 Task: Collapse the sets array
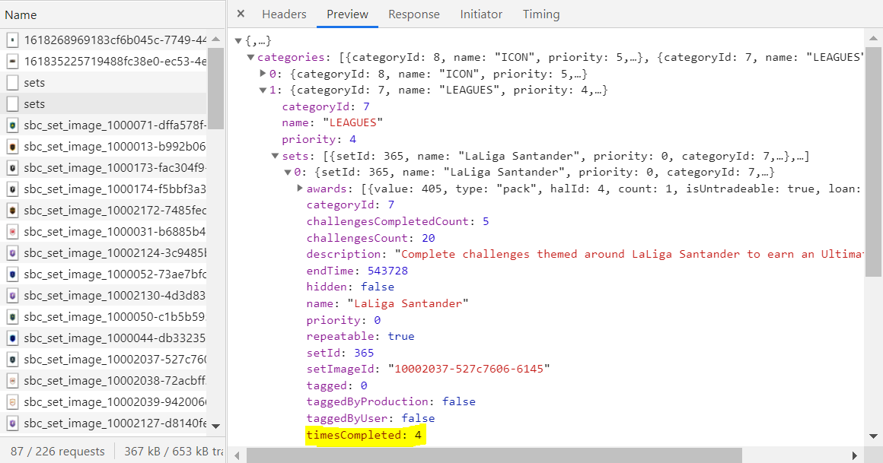[x=275, y=156]
